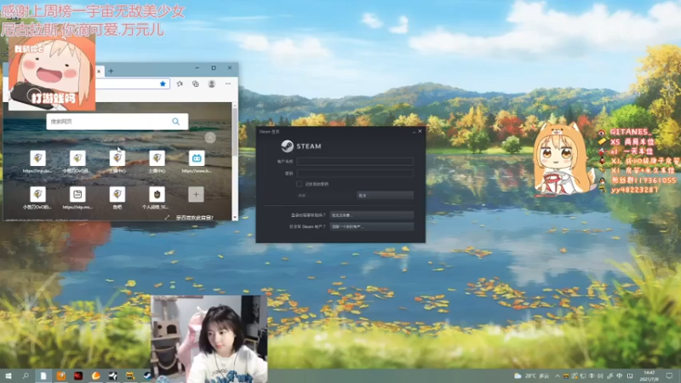Image resolution: width=681 pixels, height=383 pixels.
Task: Open the taskbar clock and date
Action: pos(650,376)
